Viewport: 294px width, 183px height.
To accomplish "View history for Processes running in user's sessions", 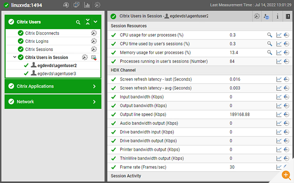I will pyautogui.click(x=286, y=61).
